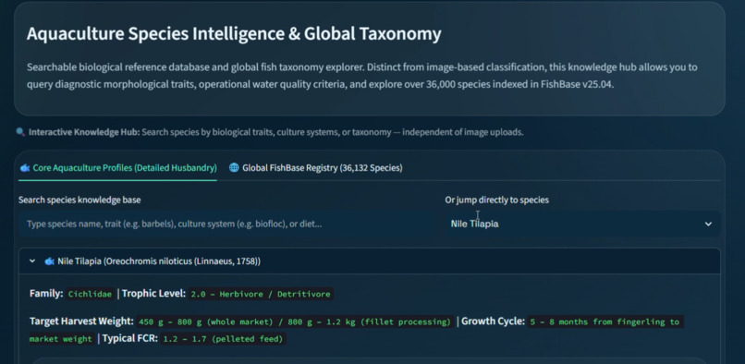Click the Aquaculture Species Intelligence & Global Taxonomy heading

(234, 34)
